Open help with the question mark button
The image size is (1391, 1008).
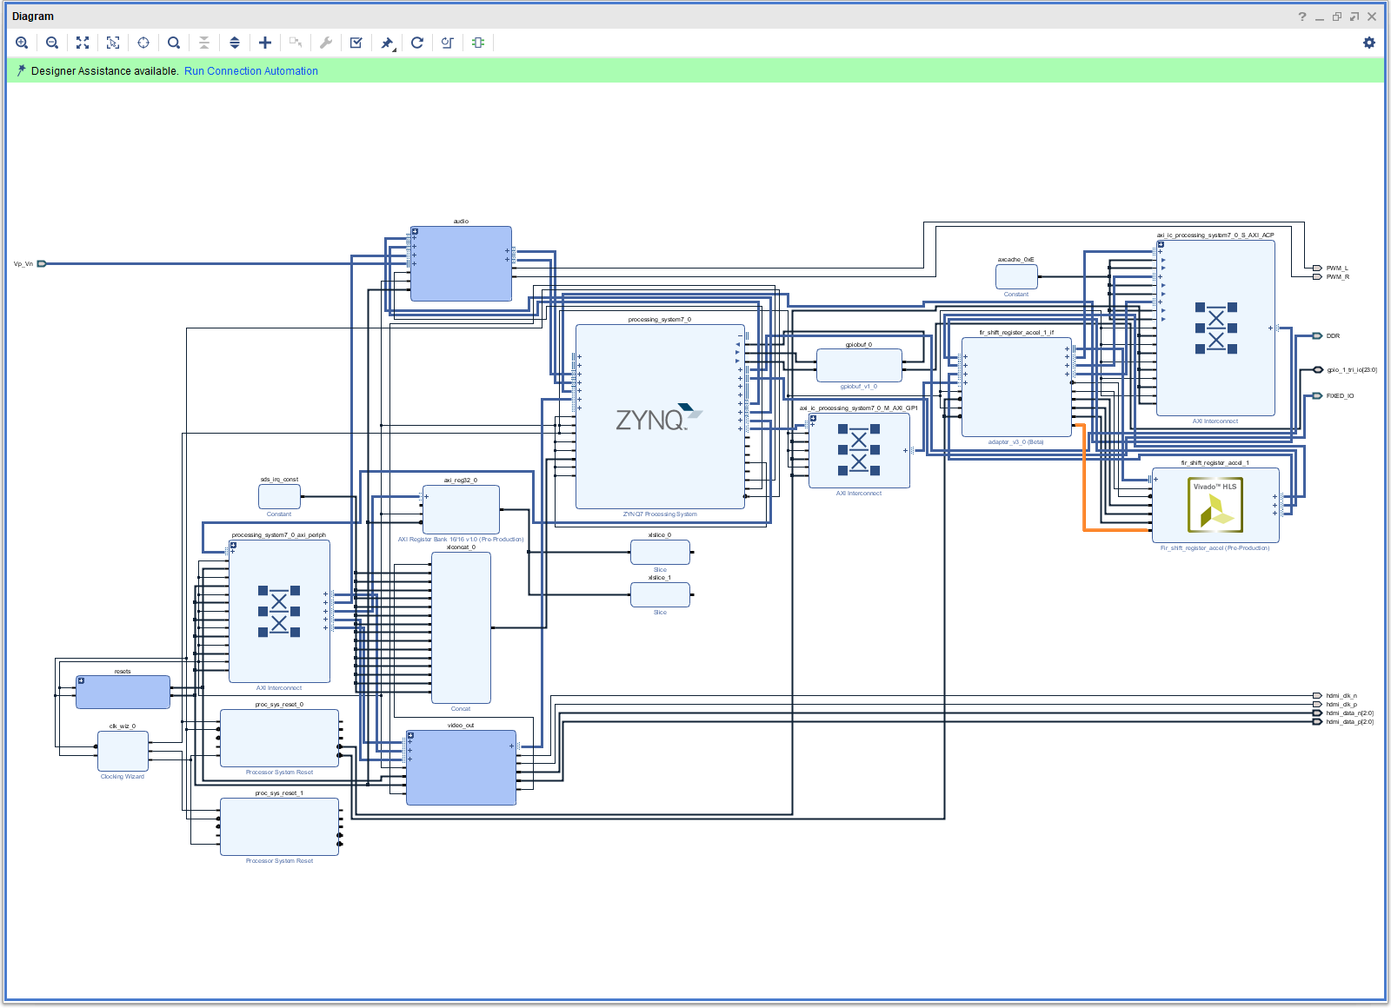click(x=1302, y=17)
